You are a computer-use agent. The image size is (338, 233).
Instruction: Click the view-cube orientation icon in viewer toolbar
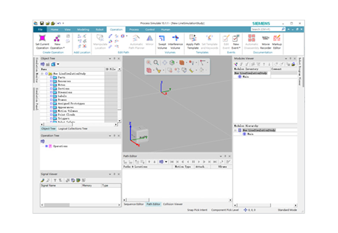[172, 63]
